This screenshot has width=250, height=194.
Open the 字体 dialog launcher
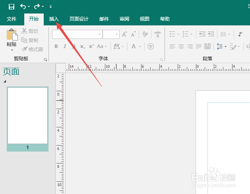pyautogui.click(x=161, y=60)
